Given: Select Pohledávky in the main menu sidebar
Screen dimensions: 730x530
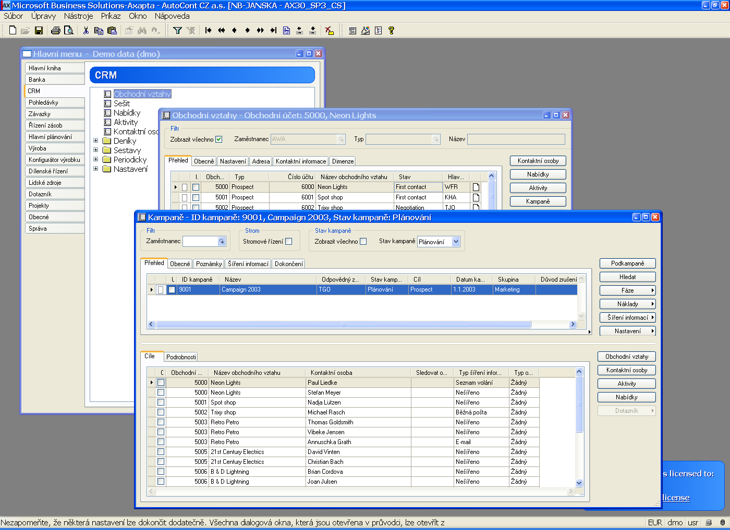Looking at the screenshot, I should [x=54, y=103].
